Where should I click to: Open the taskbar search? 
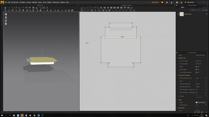point(6,115)
